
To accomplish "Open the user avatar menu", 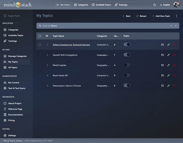I will (x=176, y=5).
